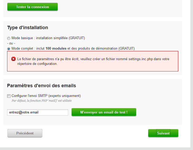Focus the entrez@votre.email input field
Viewport: 193px width, 150px height.
point(37,112)
